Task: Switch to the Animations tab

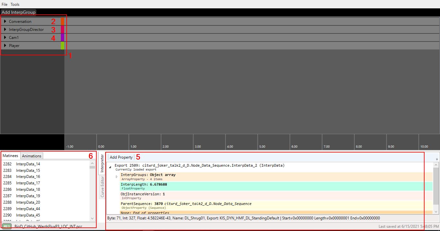Action: 32,156
